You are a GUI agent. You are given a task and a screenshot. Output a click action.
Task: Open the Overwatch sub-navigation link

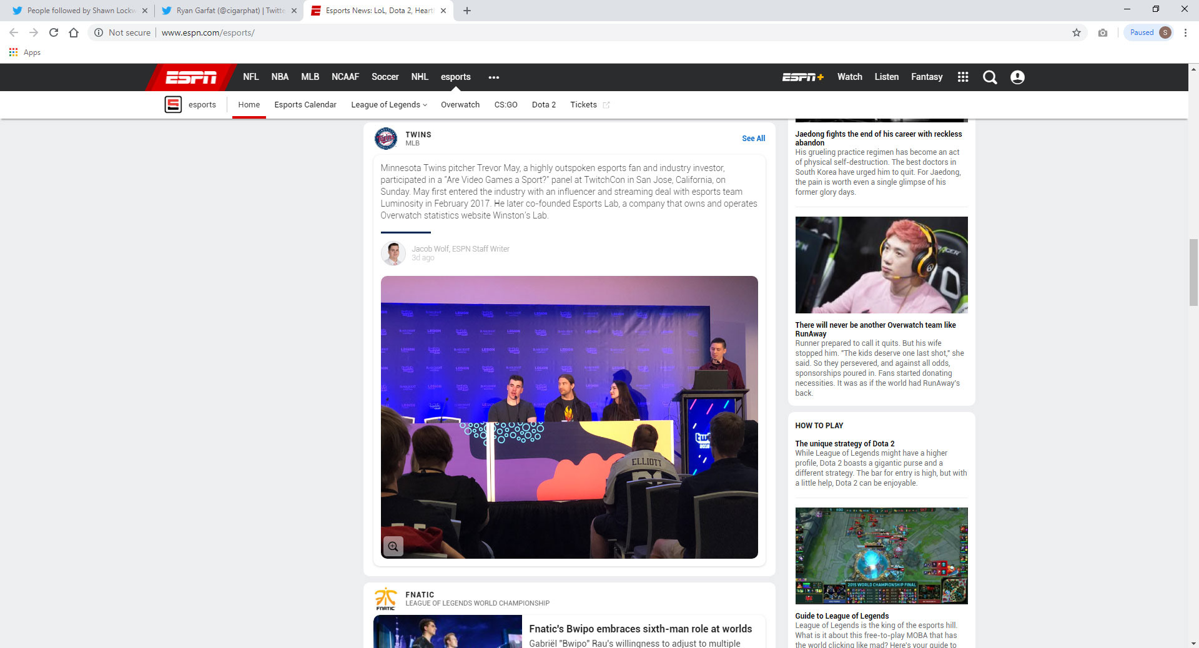tap(460, 105)
